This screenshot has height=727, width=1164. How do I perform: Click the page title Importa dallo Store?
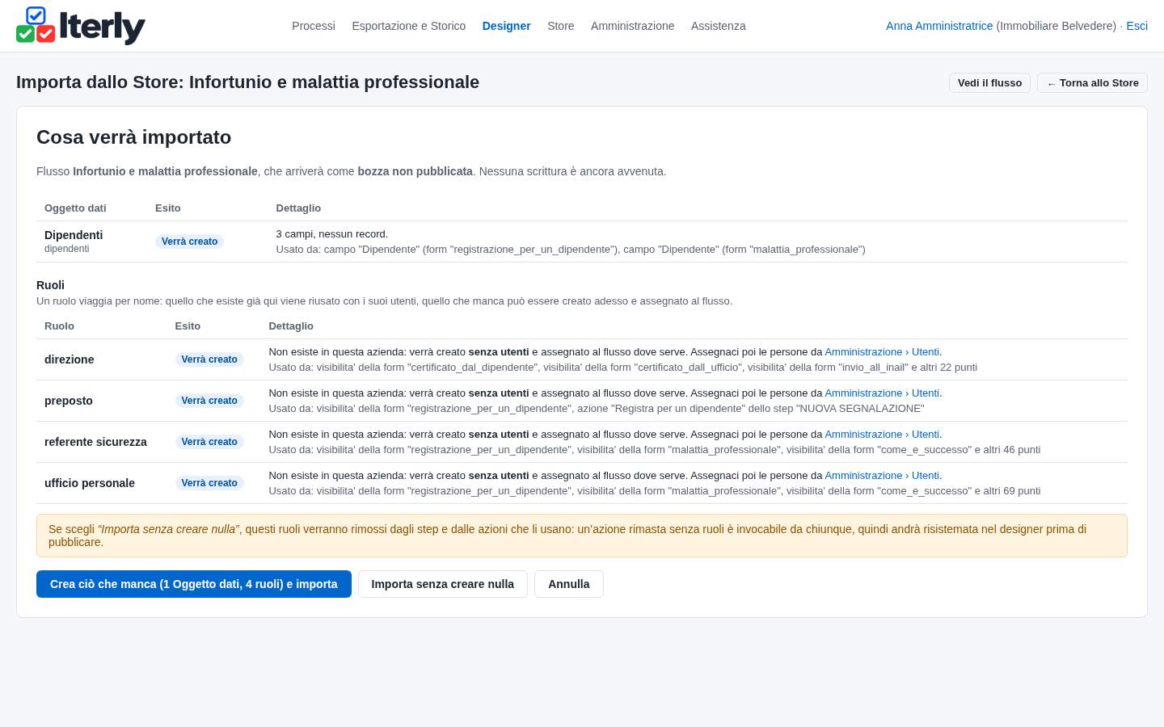click(x=247, y=82)
